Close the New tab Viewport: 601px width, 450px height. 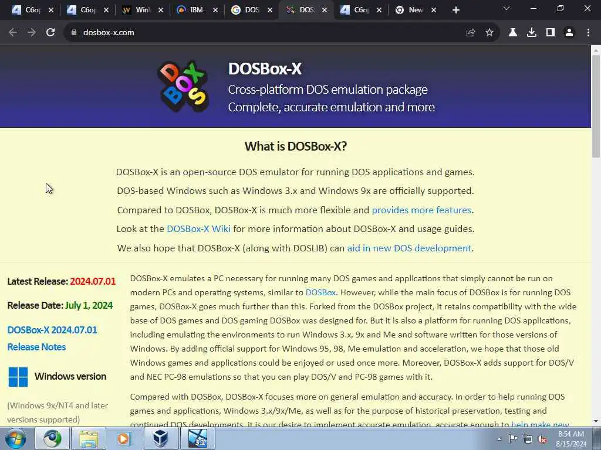(x=434, y=11)
